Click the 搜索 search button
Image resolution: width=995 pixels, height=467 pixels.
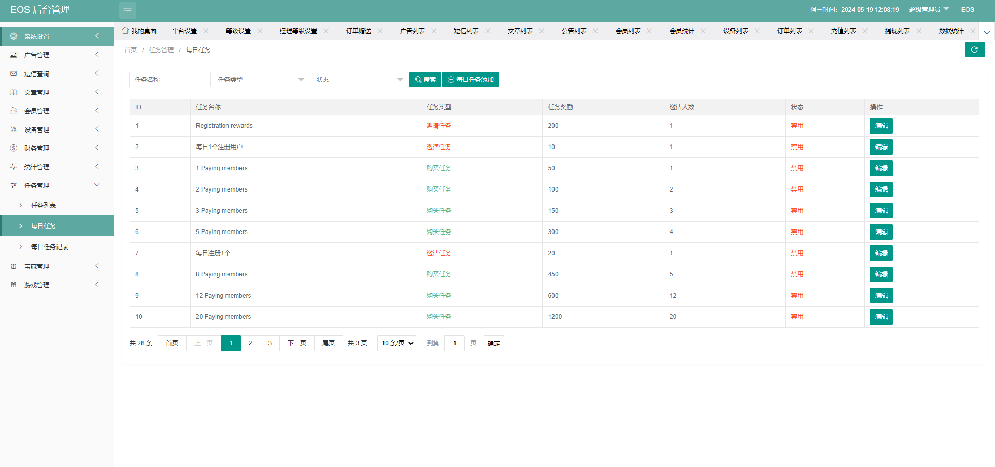click(425, 80)
